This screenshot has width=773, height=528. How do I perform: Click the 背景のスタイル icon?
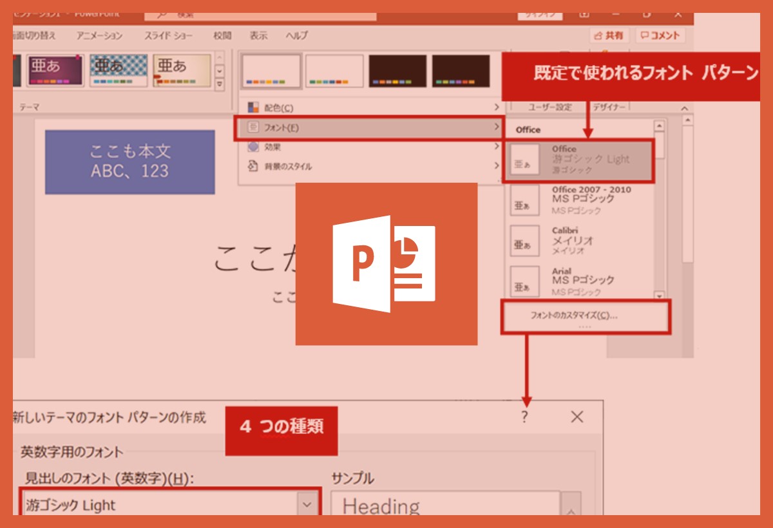click(253, 166)
